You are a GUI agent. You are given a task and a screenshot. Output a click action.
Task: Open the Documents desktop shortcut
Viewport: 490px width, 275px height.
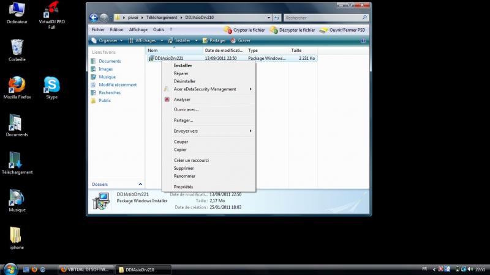(17, 125)
